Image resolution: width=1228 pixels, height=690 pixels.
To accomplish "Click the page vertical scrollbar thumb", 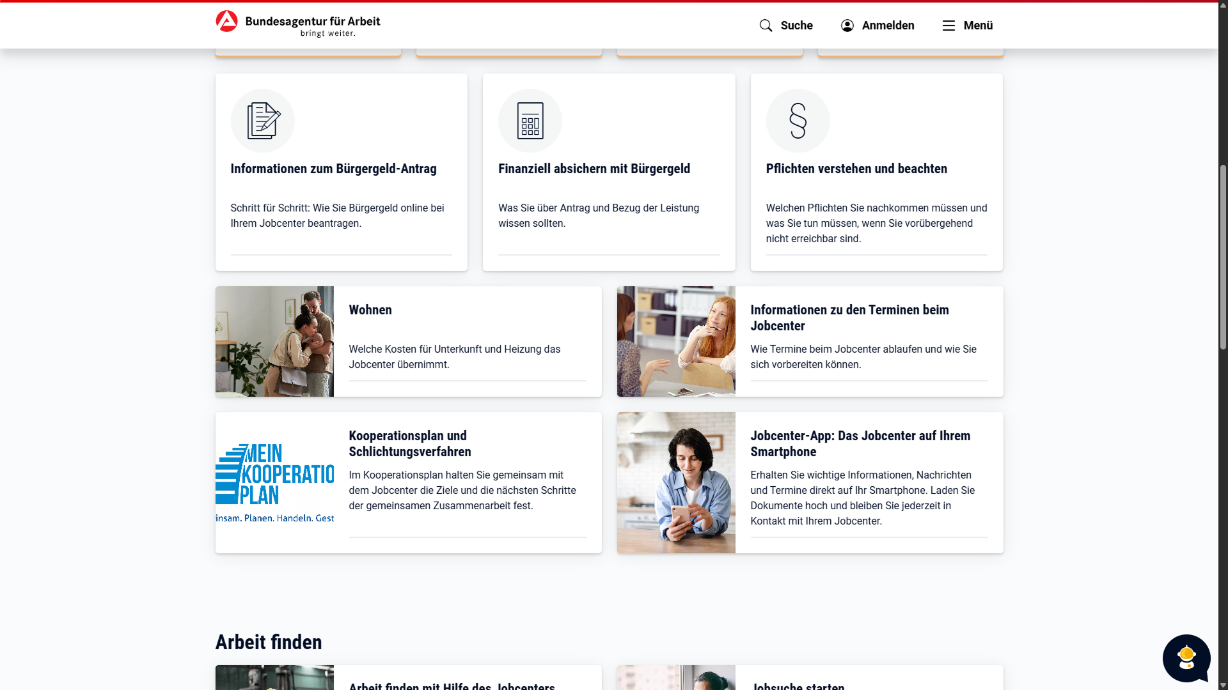I will 1223,256.
